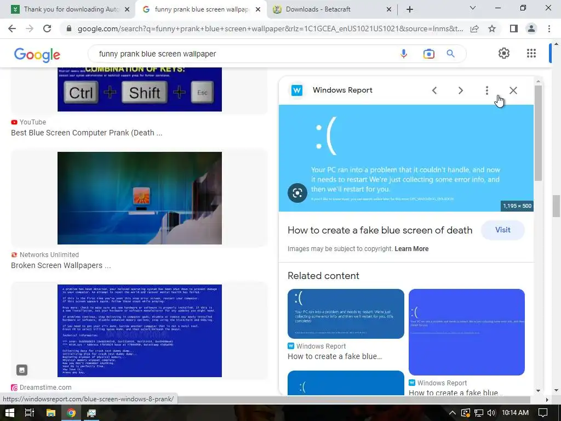
Task: Open the Dreamstime classic blue screen image
Action: [140, 331]
